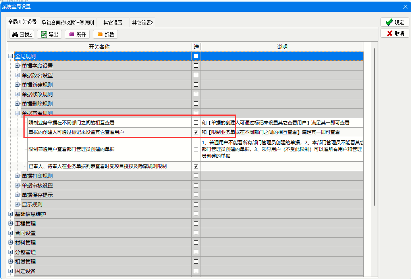Screen dimensions: 411x279
Task: Click the 开关名称 column header
Action: (99, 47)
